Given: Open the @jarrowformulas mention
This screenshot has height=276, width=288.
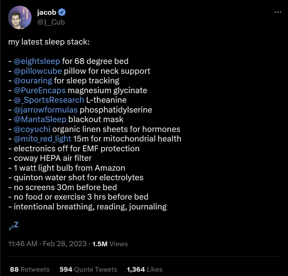Looking at the screenshot, I should (x=46, y=110).
